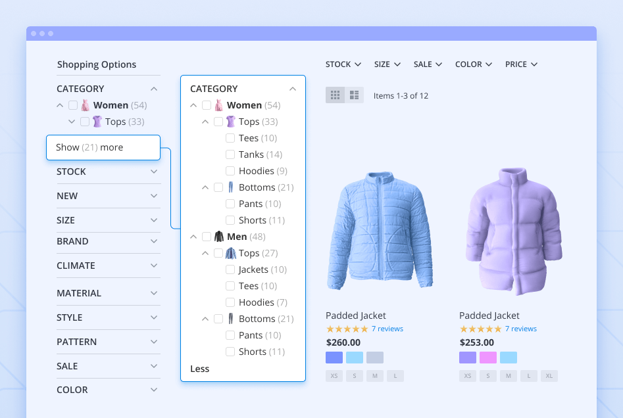The width and height of the screenshot is (623, 418).
Task: Expand the BRAND filter section
Action: click(x=108, y=242)
